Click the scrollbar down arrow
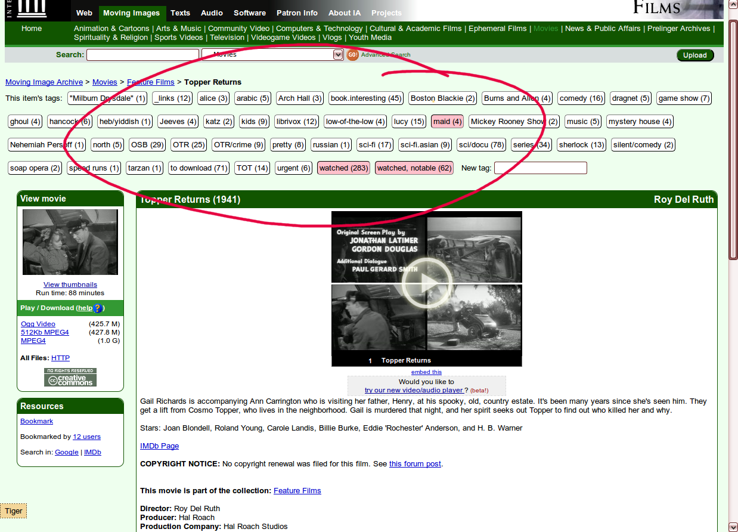This screenshot has width=738, height=532. (x=733, y=527)
